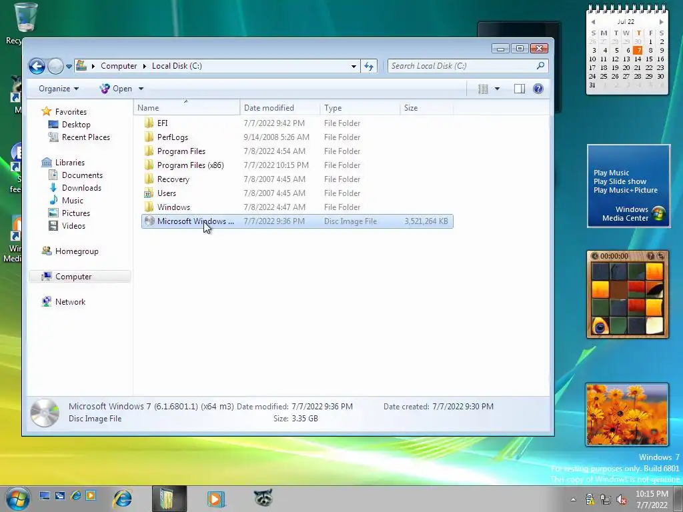Viewport: 683px width, 512px height.
Task: Toggle the preview pane button
Action: point(519,89)
